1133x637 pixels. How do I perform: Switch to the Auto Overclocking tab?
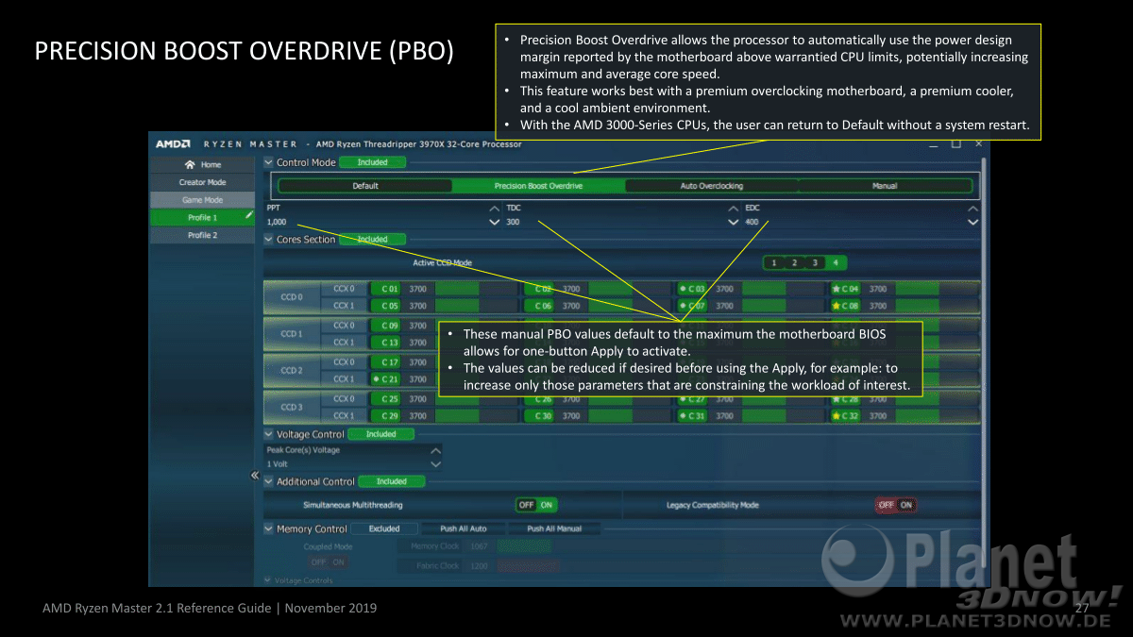click(x=711, y=186)
